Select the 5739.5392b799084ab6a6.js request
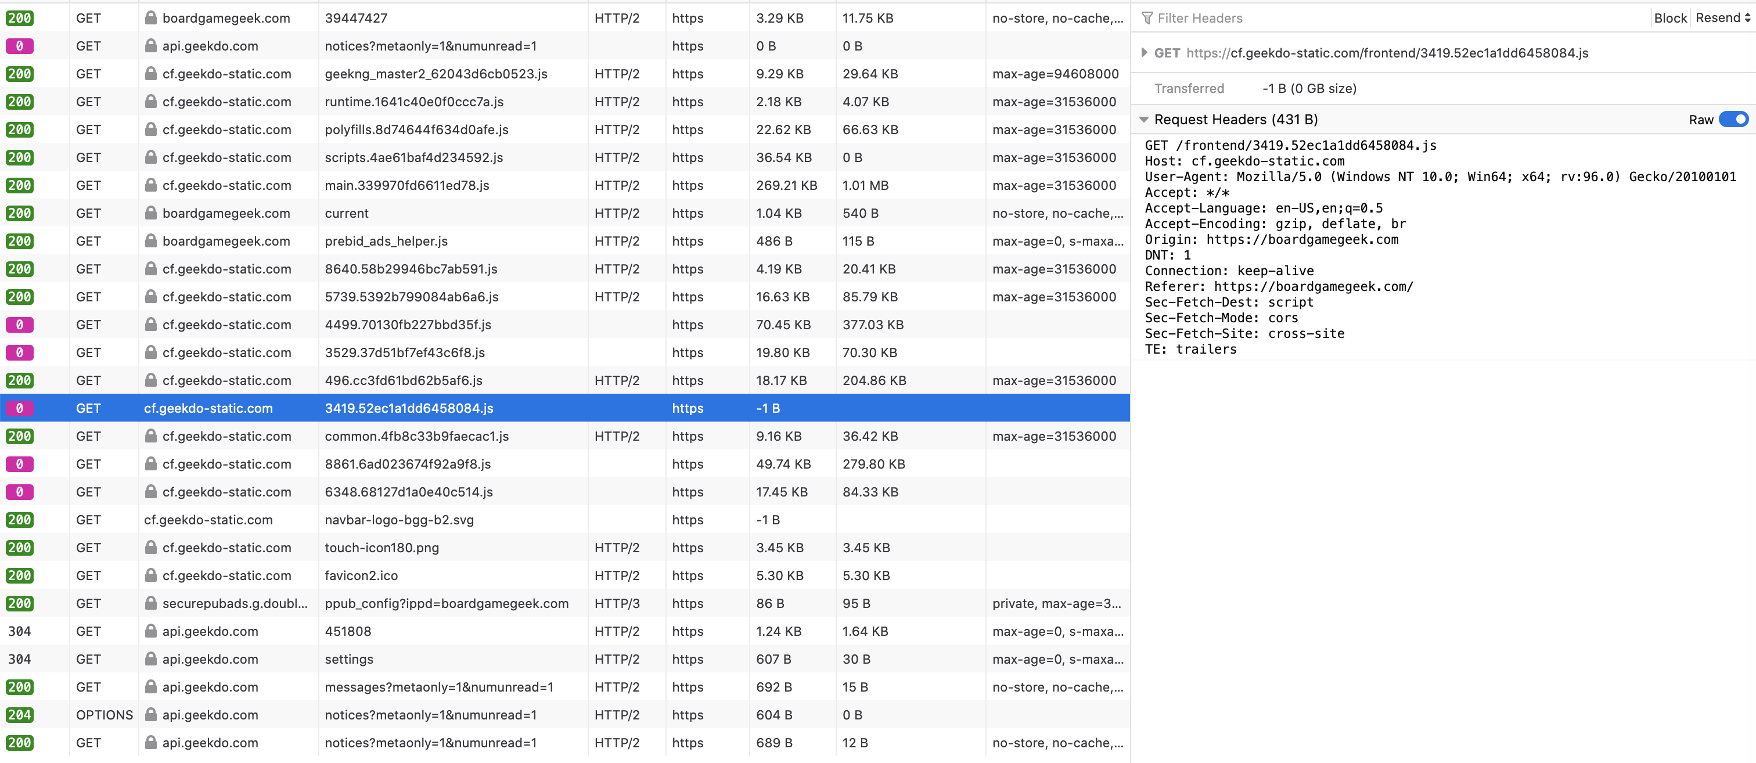Image resolution: width=1756 pixels, height=763 pixels. (x=565, y=297)
